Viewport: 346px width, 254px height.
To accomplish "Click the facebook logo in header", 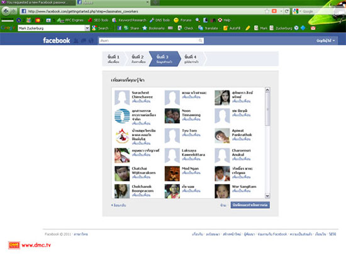I will pos(57,40).
